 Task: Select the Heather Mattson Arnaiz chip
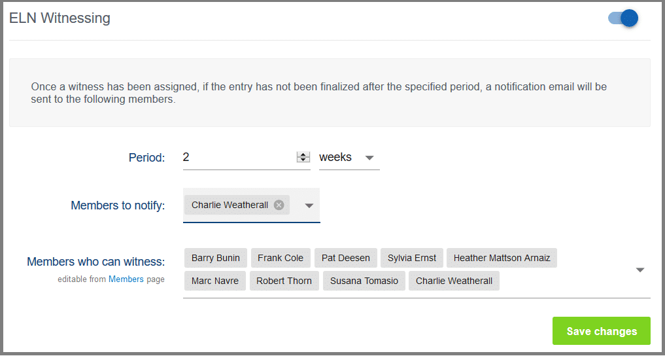click(502, 258)
